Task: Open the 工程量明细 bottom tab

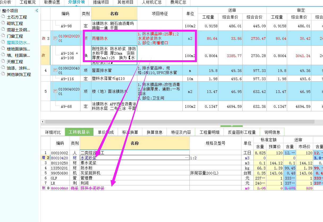Action: (210, 132)
